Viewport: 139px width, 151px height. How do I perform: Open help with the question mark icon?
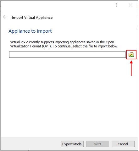[x=117, y=5]
